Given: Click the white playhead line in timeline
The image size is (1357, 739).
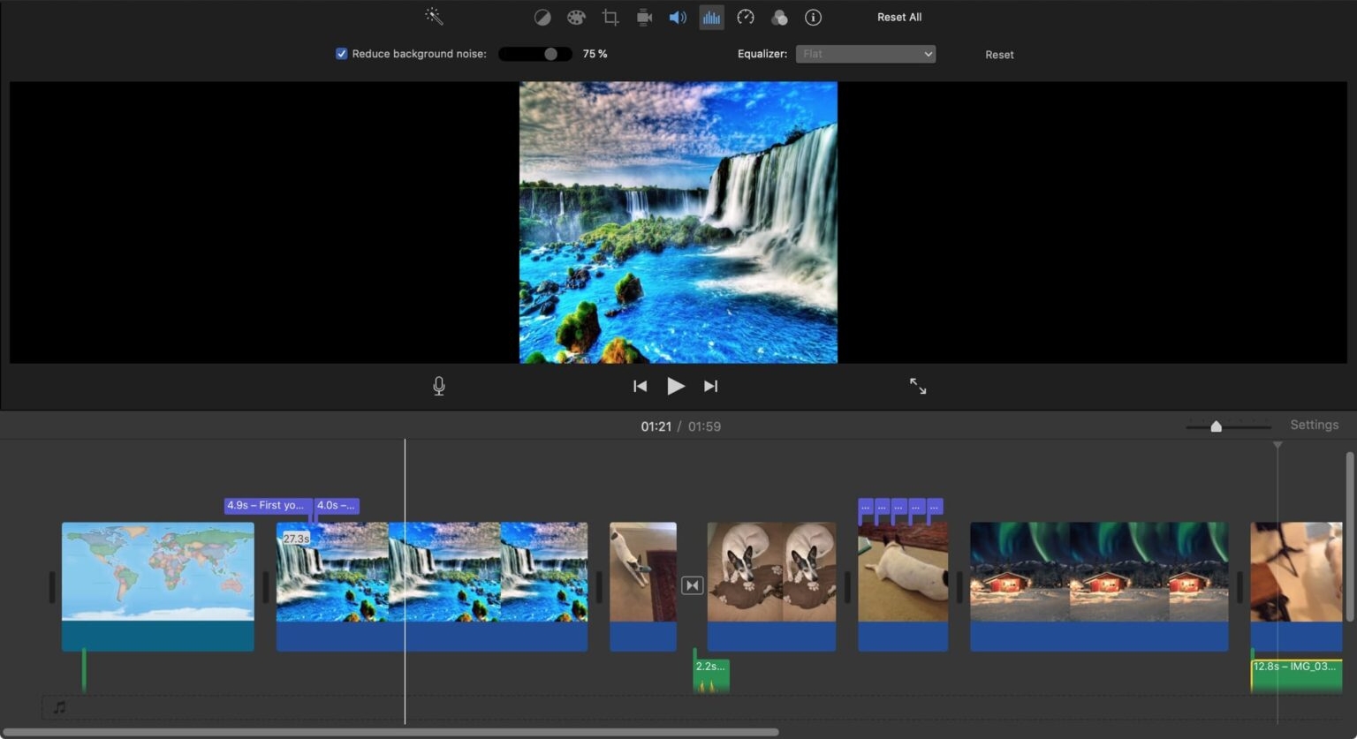Looking at the screenshot, I should [x=405, y=582].
